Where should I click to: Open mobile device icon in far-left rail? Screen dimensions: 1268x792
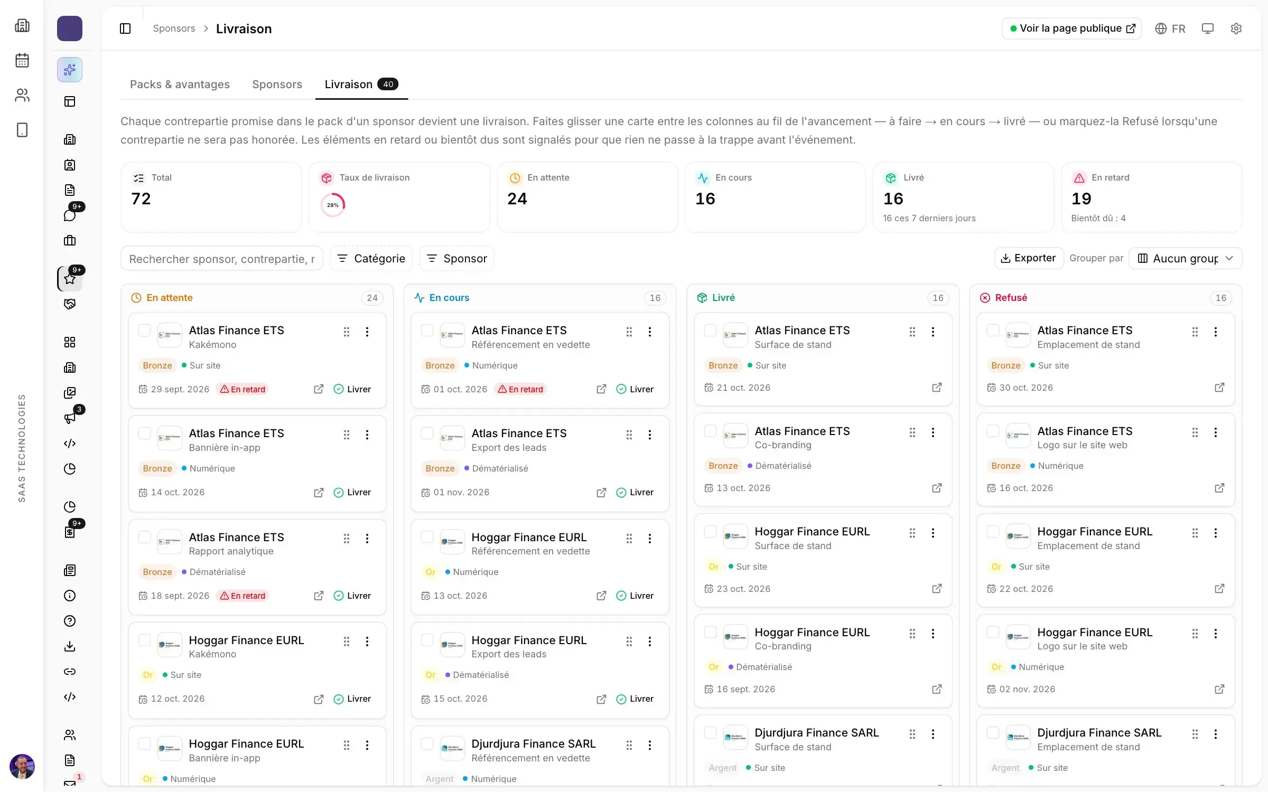22,130
